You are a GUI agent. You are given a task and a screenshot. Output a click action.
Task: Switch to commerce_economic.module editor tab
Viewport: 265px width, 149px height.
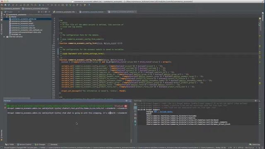click(x=92, y=12)
